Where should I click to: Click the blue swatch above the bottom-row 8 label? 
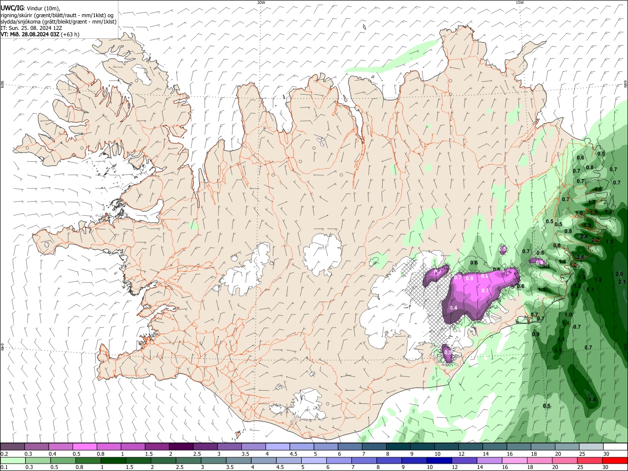point(389,461)
